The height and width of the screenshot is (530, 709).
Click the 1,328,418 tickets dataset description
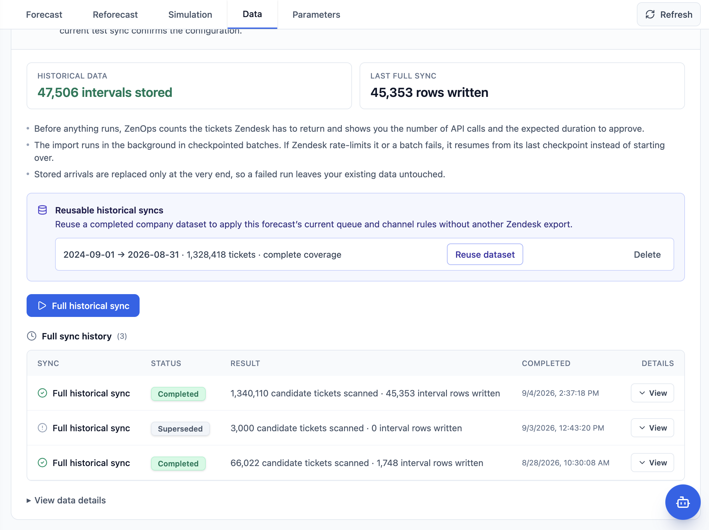(x=202, y=255)
